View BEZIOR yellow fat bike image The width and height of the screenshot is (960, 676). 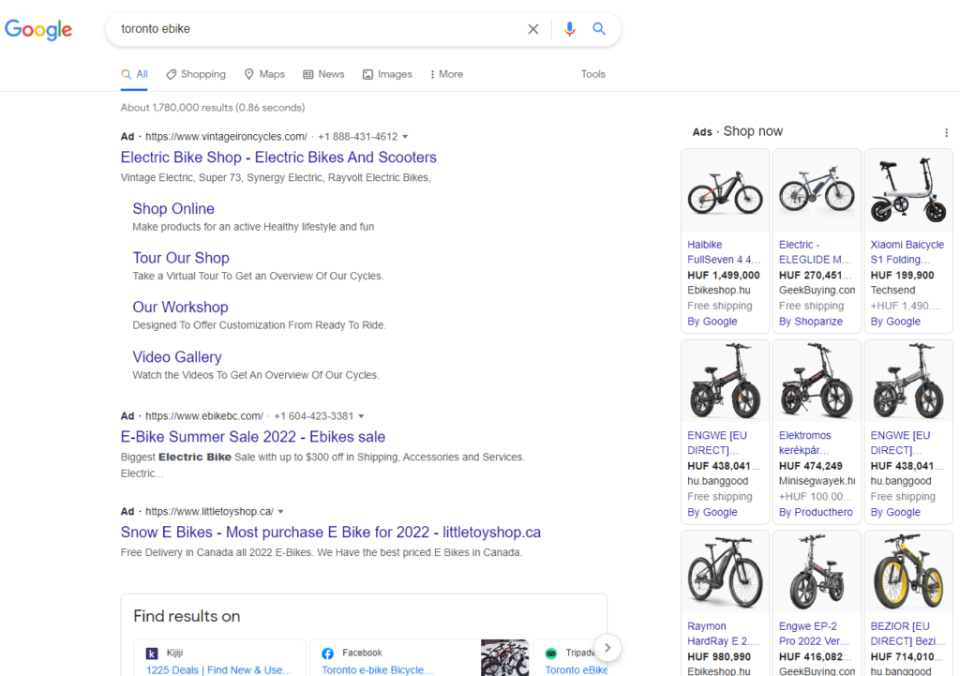[908, 572]
